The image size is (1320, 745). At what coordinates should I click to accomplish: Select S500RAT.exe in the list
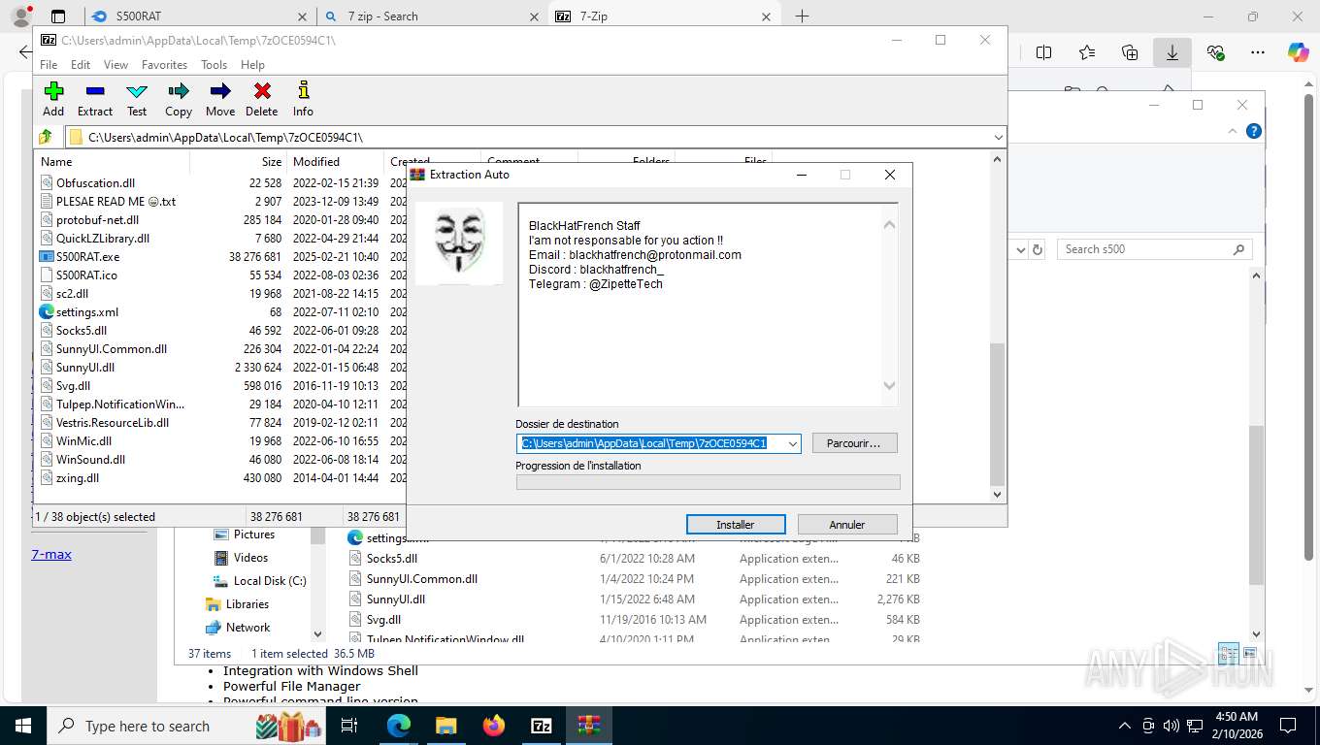click(87, 256)
